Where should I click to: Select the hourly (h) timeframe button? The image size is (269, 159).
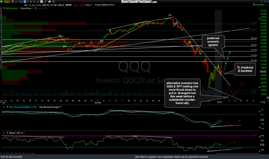point(24,2)
